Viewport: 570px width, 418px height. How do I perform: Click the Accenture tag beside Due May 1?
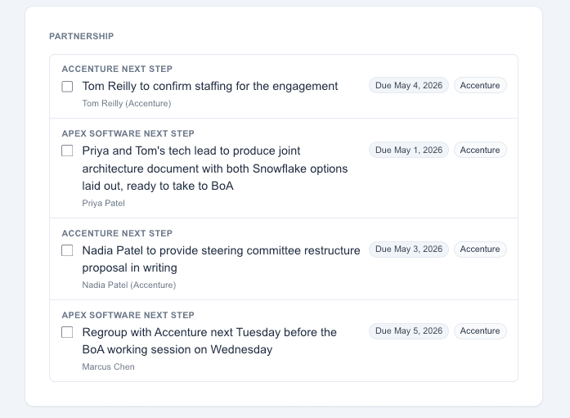pyautogui.click(x=480, y=150)
